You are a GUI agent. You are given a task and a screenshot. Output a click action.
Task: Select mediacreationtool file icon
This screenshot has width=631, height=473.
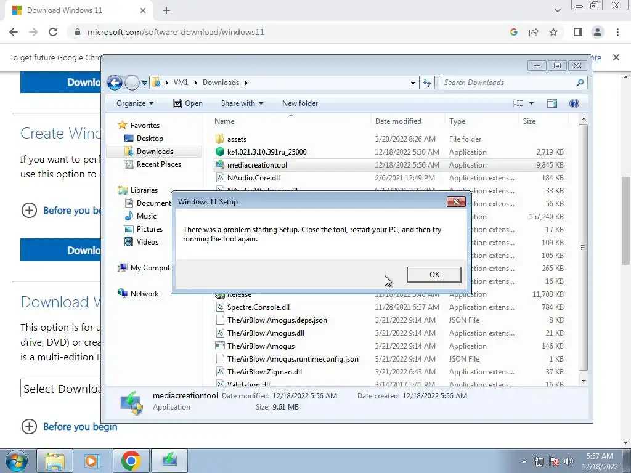(x=220, y=164)
